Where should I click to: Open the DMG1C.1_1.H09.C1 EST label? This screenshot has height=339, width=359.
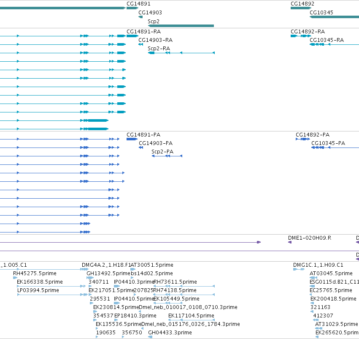[318, 265]
